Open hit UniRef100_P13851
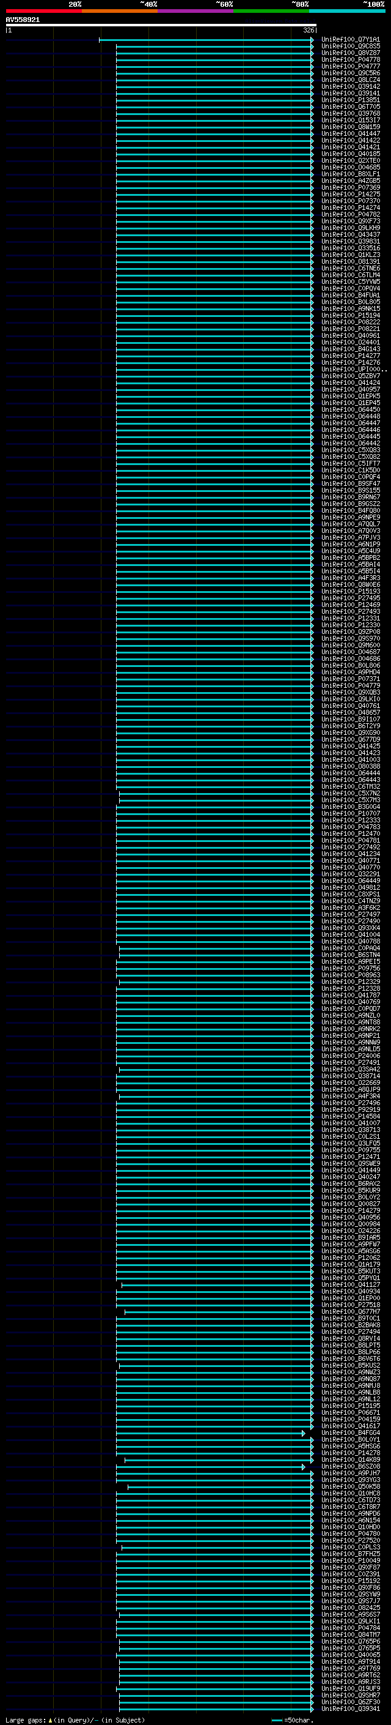The height and width of the screenshot is (1725, 391). (x=350, y=100)
